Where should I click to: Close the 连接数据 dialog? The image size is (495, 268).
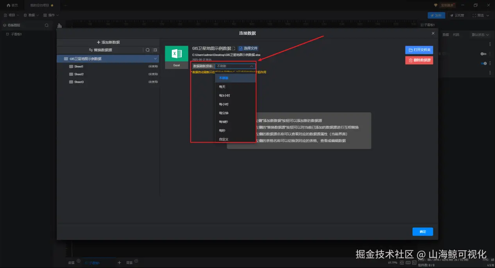click(433, 33)
